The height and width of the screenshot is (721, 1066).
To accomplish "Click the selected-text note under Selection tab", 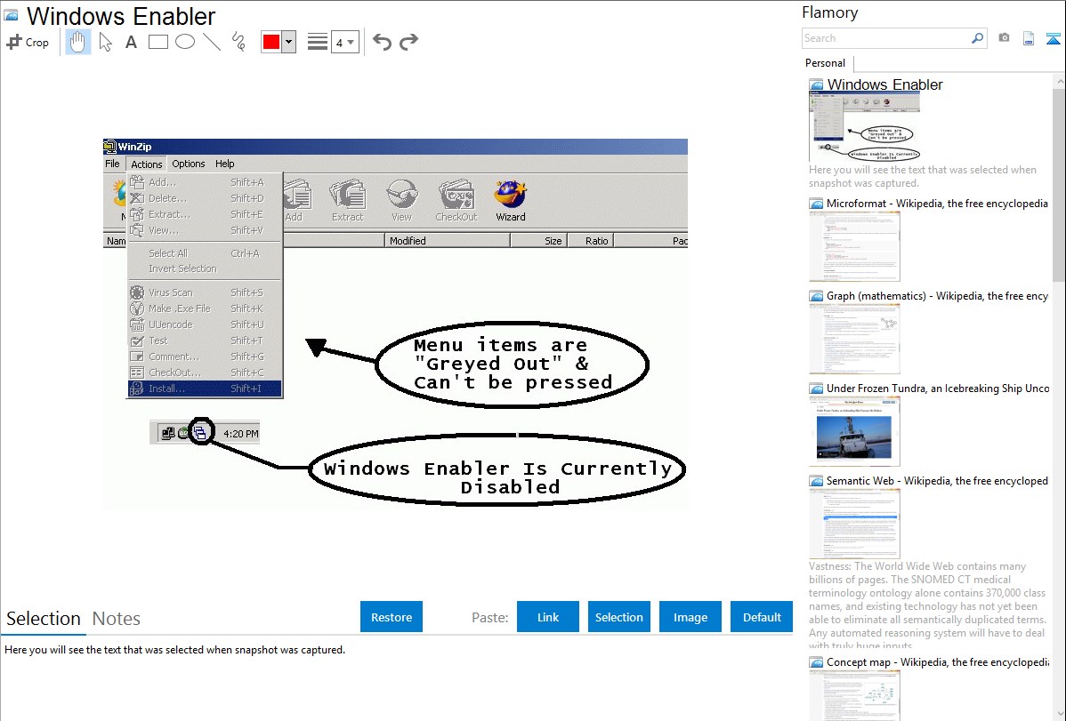I will [x=174, y=651].
